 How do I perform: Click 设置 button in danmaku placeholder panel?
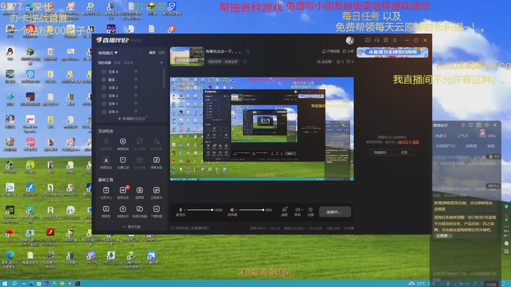pyautogui.click(x=404, y=152)
